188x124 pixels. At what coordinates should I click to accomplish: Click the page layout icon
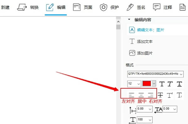77,7
